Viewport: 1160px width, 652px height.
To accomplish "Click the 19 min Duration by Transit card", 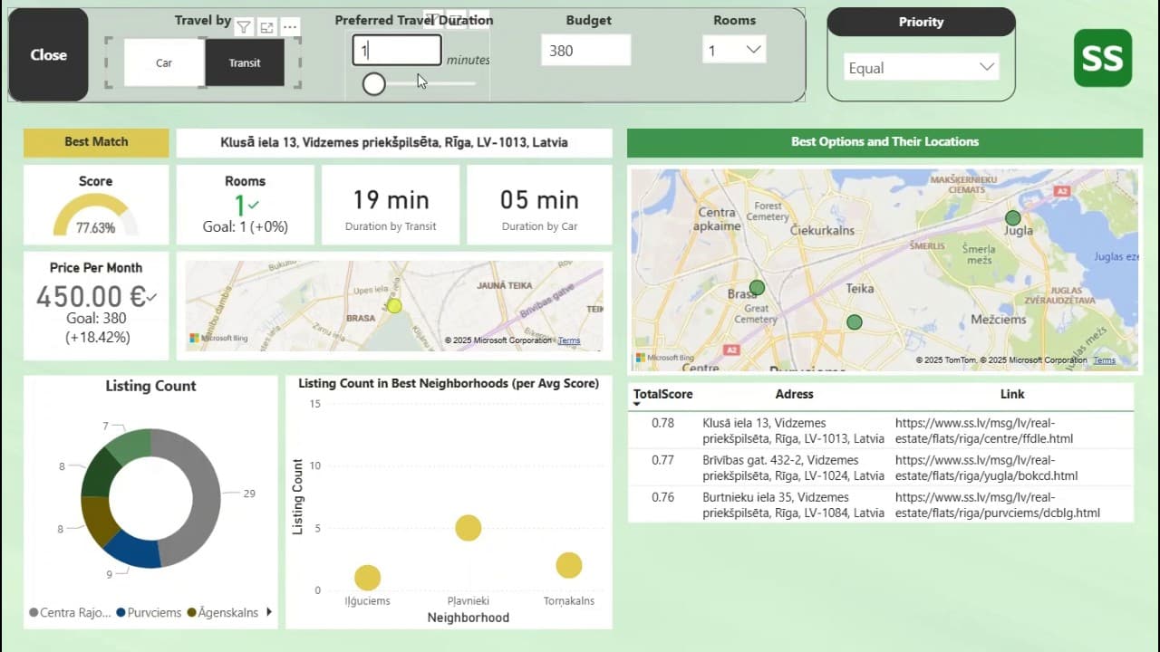I will coord(391,205).
